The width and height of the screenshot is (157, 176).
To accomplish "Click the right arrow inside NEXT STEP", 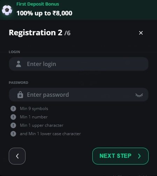I will click(139, 156).
